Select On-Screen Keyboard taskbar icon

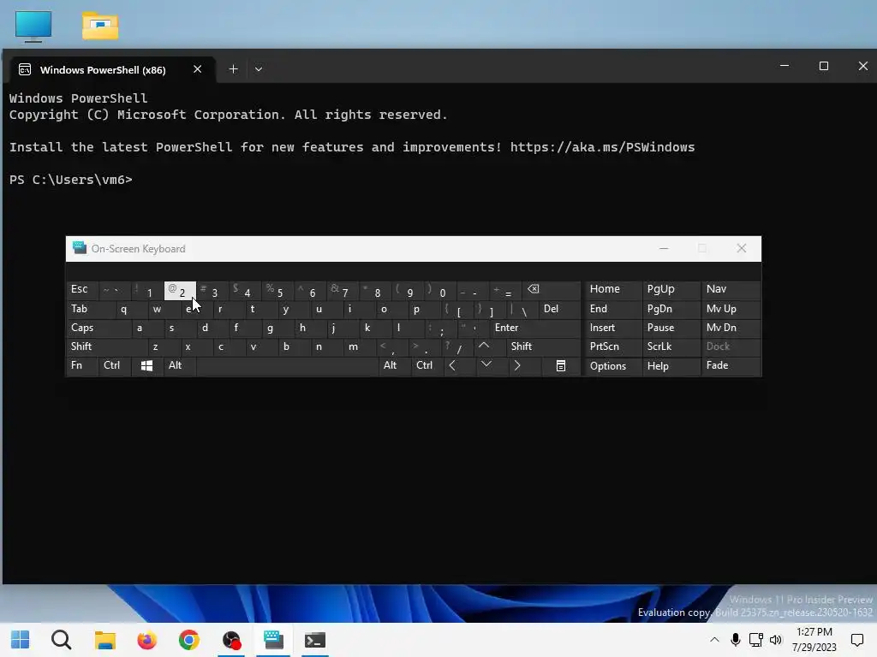point(273,640)
